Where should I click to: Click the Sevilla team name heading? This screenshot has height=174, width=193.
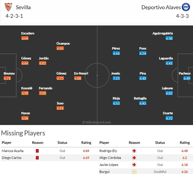23,7
